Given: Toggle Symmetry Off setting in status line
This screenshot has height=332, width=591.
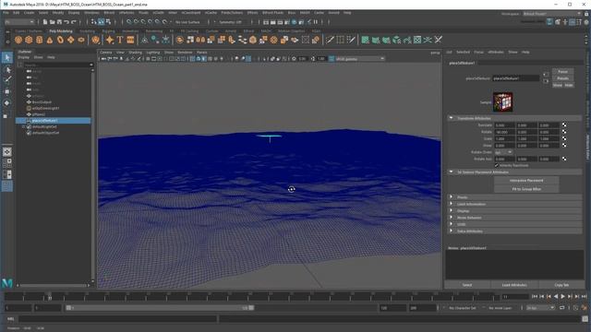Looking at the screenshot, I should (230, 22).
